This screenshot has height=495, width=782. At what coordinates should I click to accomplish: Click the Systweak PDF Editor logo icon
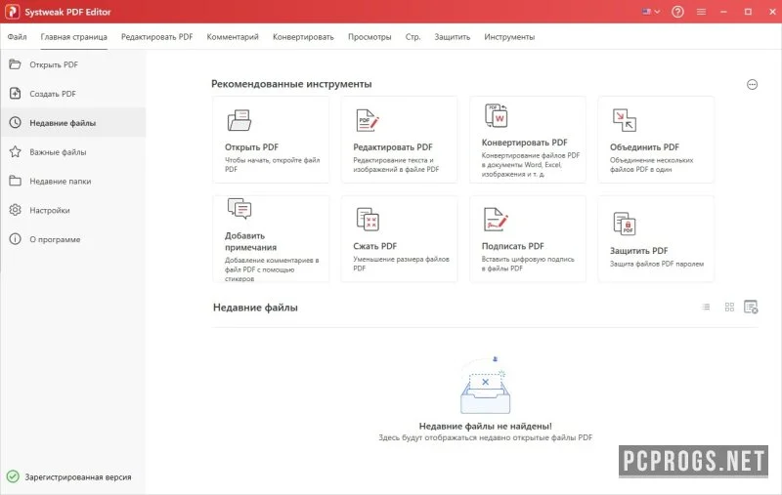point(12,12)
